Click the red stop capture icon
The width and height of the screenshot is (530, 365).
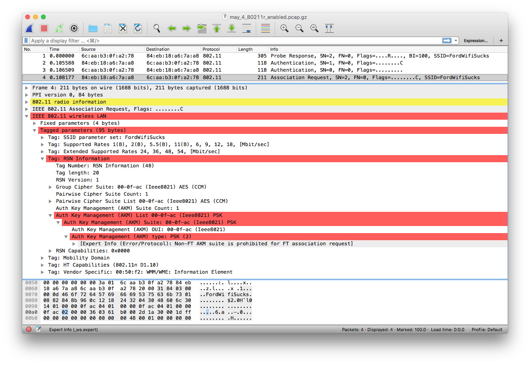pyautogui.click(x=44, y=28)
